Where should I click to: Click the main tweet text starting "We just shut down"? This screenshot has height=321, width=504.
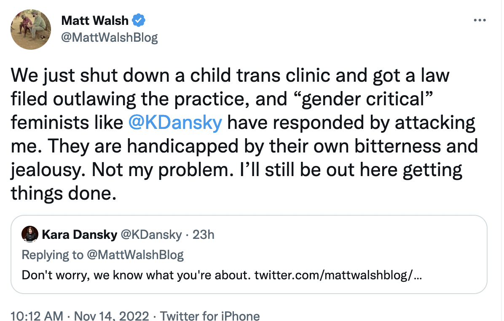coord(244,134)
